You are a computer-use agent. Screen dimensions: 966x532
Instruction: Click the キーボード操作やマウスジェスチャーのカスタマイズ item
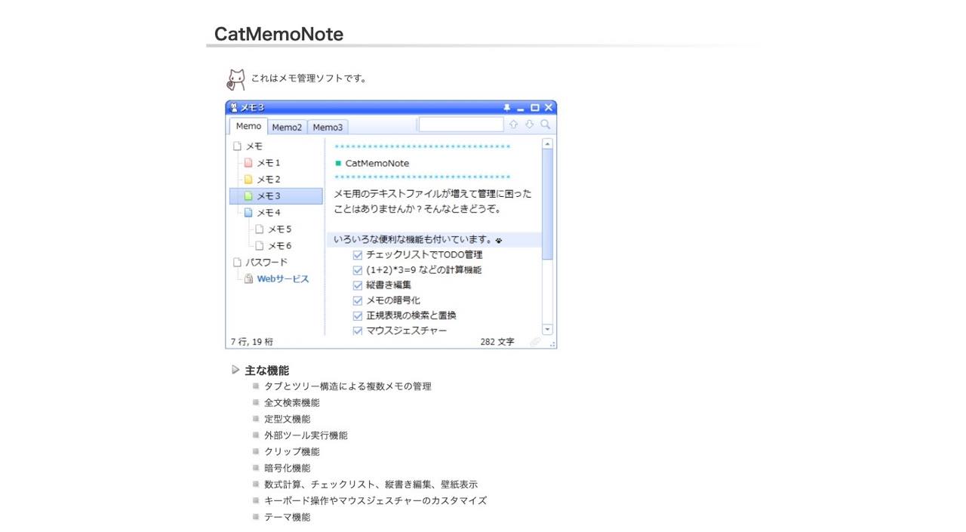pos(375,501)
